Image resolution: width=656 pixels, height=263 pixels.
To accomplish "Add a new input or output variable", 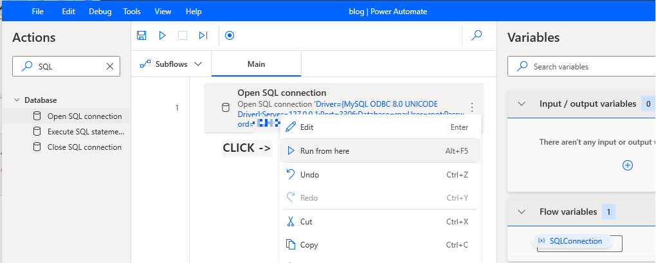I will point(628,165).
